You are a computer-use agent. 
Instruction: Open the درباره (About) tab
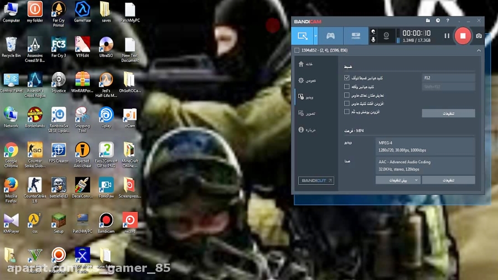coord(307,130)
